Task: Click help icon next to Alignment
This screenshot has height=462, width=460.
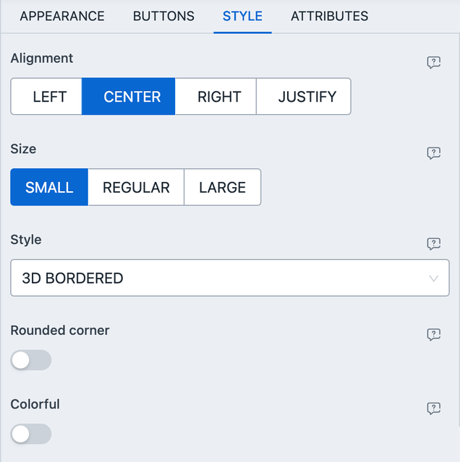Action: pos(434,63)
